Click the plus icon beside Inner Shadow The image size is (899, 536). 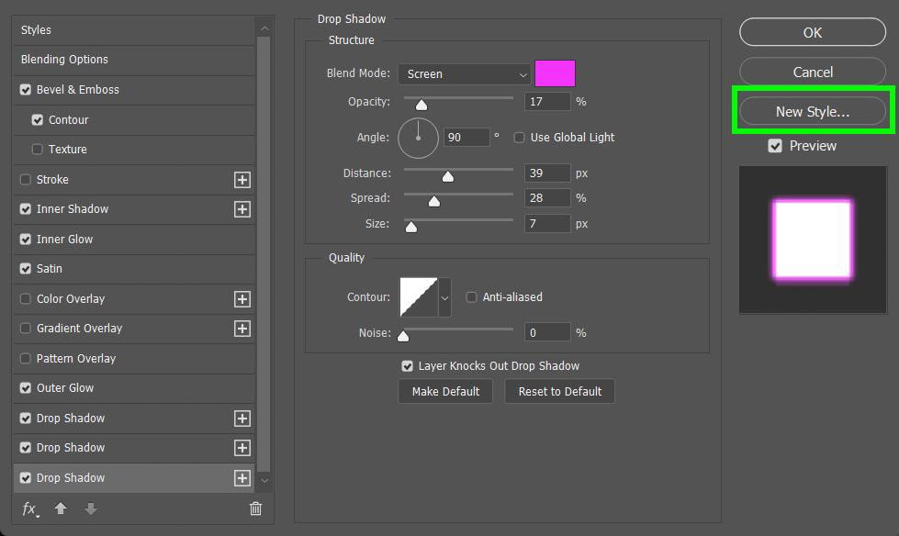click(x=242, y=209)
